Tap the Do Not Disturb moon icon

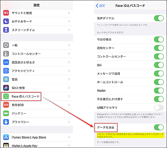point(6,21)
